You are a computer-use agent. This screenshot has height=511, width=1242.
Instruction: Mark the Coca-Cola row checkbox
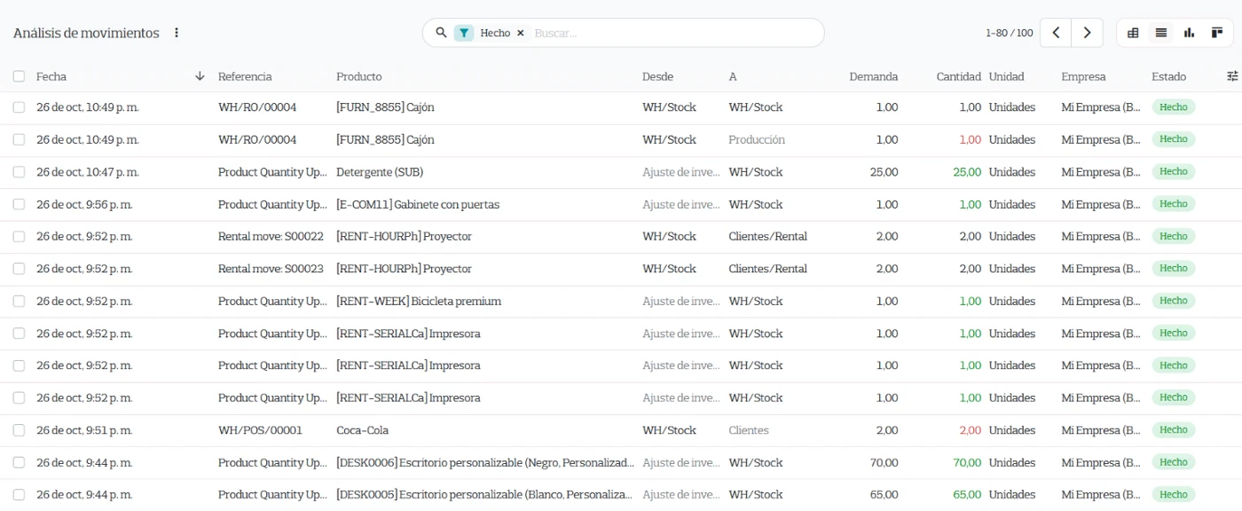click(x=19, y=430)
